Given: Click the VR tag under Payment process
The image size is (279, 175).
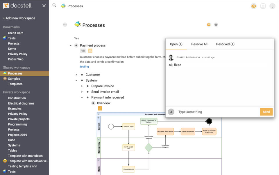Looking at the screenshot, I should [83, 51].
